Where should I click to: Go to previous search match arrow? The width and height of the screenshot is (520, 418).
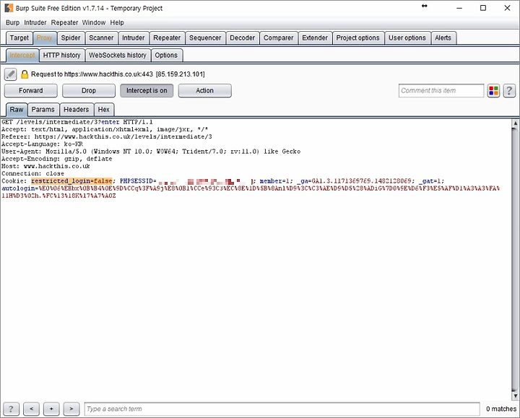[x=32, y=409]
